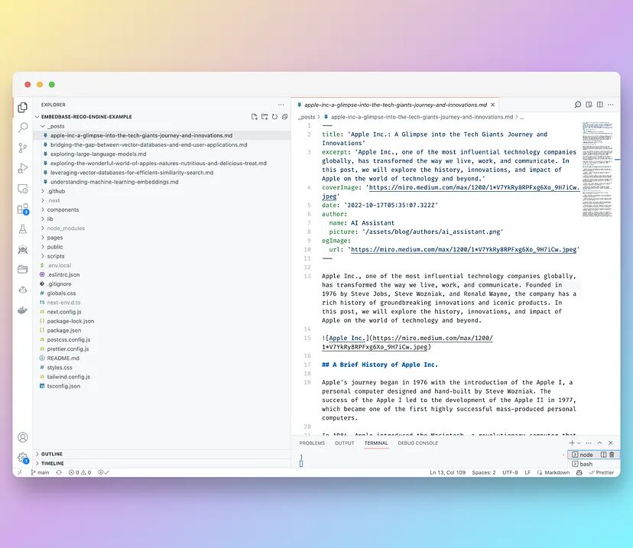The height and width of the screenshot is (548, 633).
Task: Create a new terminal with plus icon
Action: (572, 443)
